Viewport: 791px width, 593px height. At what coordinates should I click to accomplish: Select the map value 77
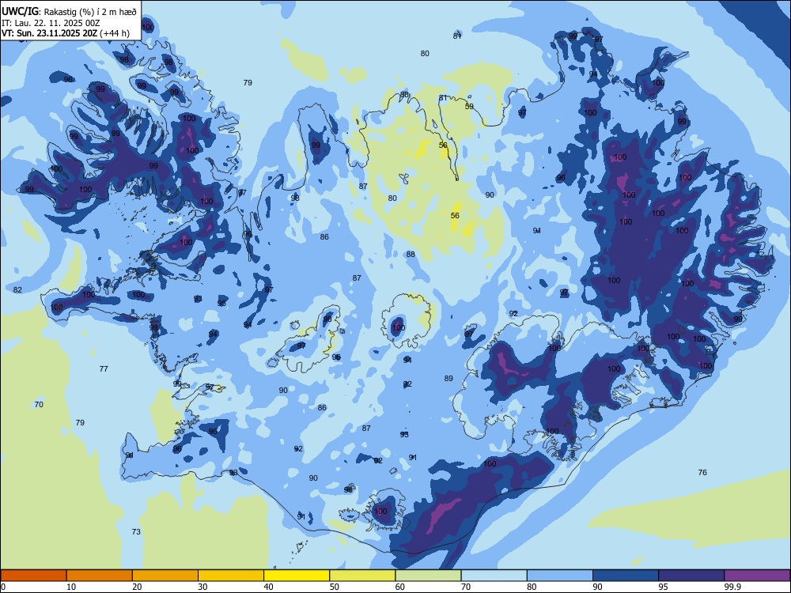(104, 368)
